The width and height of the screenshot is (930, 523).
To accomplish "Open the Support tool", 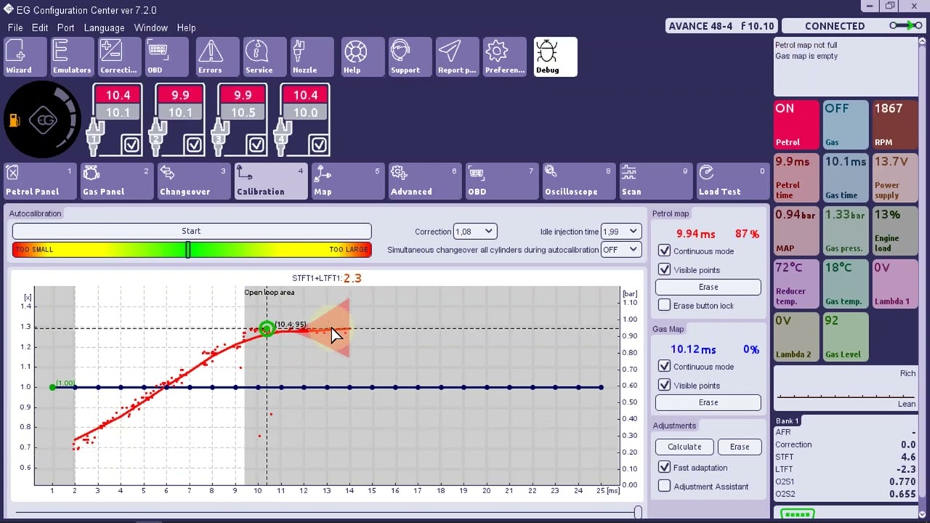I will click(x=409, y=57).
